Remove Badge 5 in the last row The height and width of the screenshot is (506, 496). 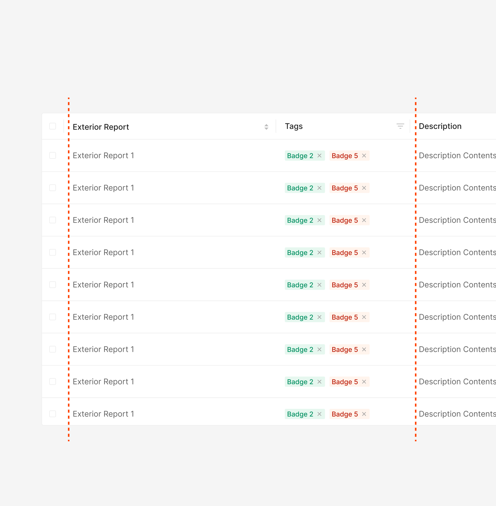pos(364,414)
